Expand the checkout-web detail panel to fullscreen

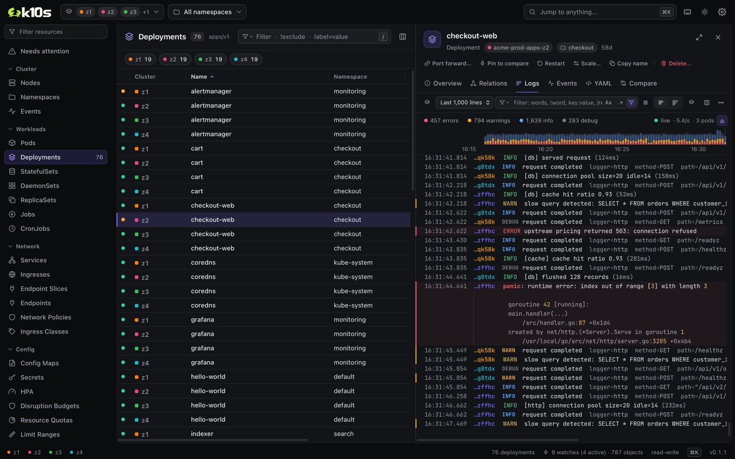(x=699, y=37)
